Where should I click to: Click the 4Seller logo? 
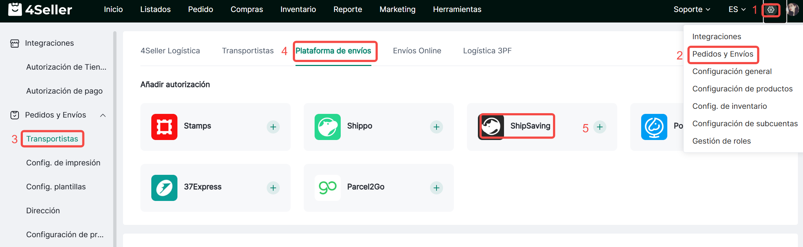click(40, 9)
